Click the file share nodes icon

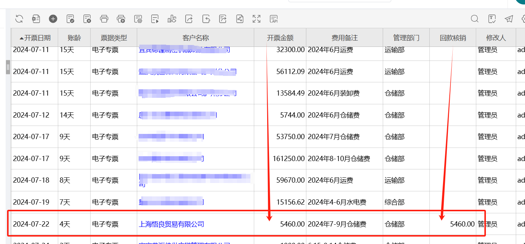pyautogui.click(x=240, y=19)
